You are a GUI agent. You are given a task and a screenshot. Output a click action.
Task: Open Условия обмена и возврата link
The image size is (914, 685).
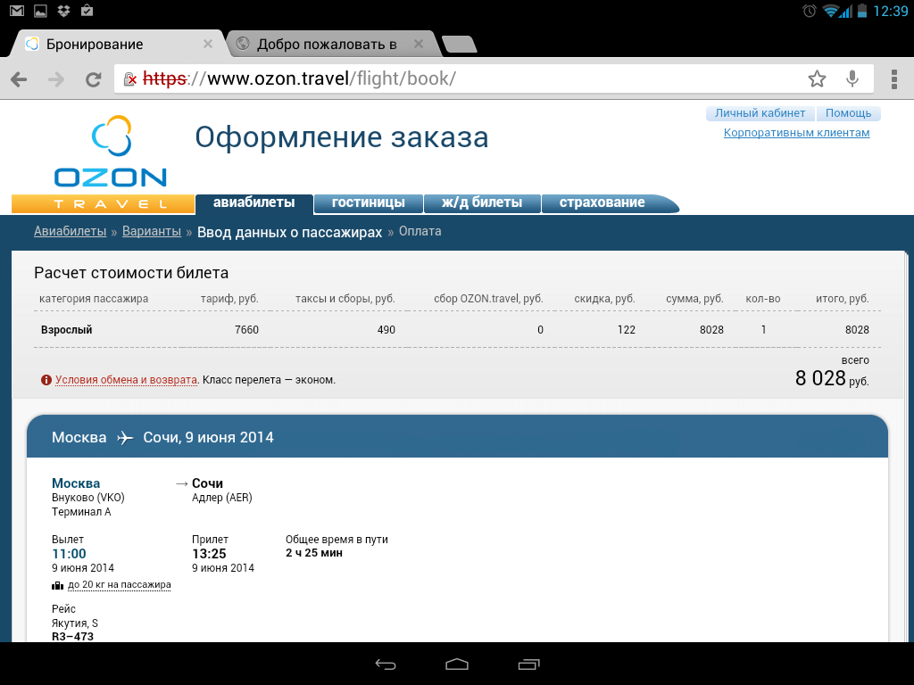[x=126, y=380]
